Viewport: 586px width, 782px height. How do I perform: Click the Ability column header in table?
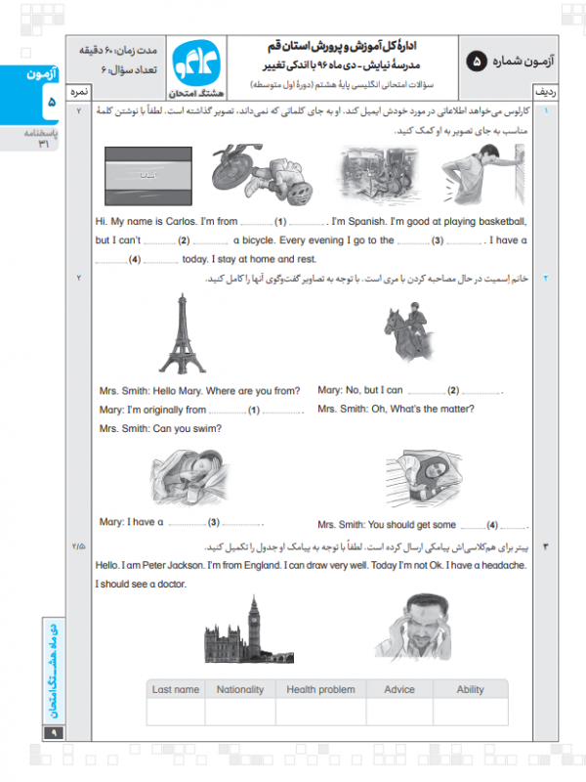tap(470, 689)
